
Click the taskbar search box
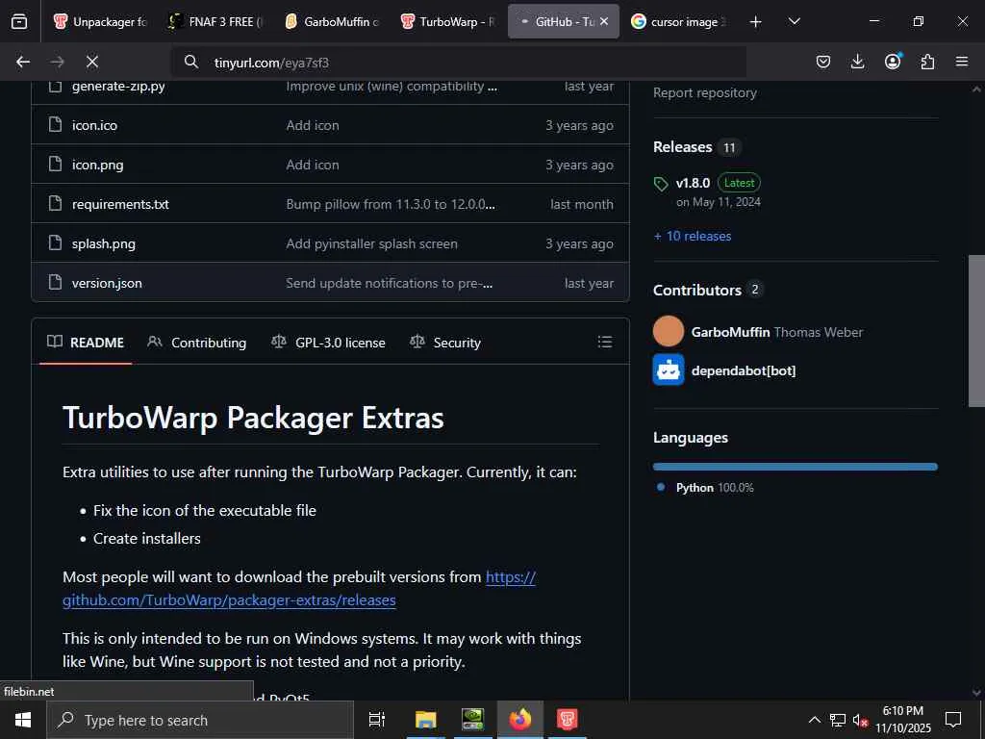200,720
